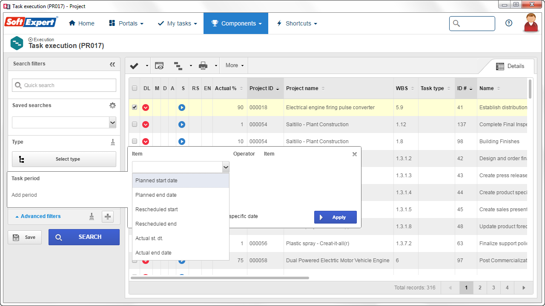Open the help question mark icon
This screenshot has width=545, height=306.
(x=509, y=23)
